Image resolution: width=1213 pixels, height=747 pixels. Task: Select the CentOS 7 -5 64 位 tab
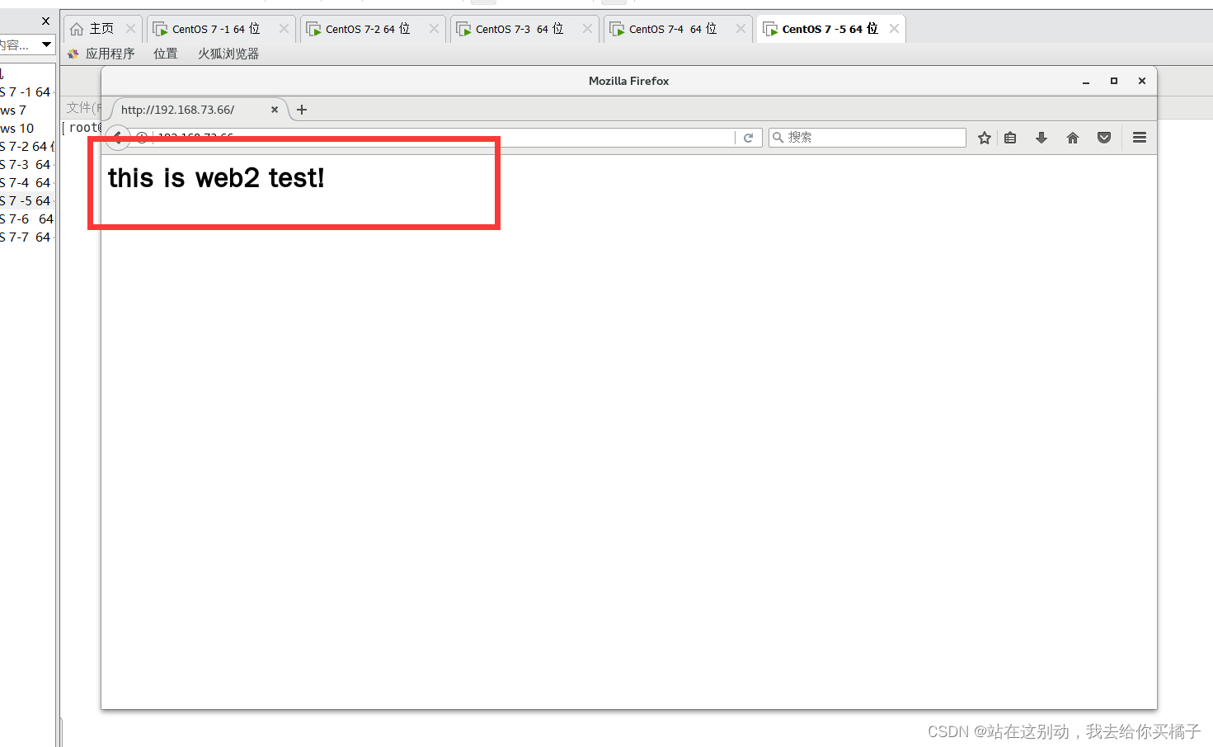830,29
